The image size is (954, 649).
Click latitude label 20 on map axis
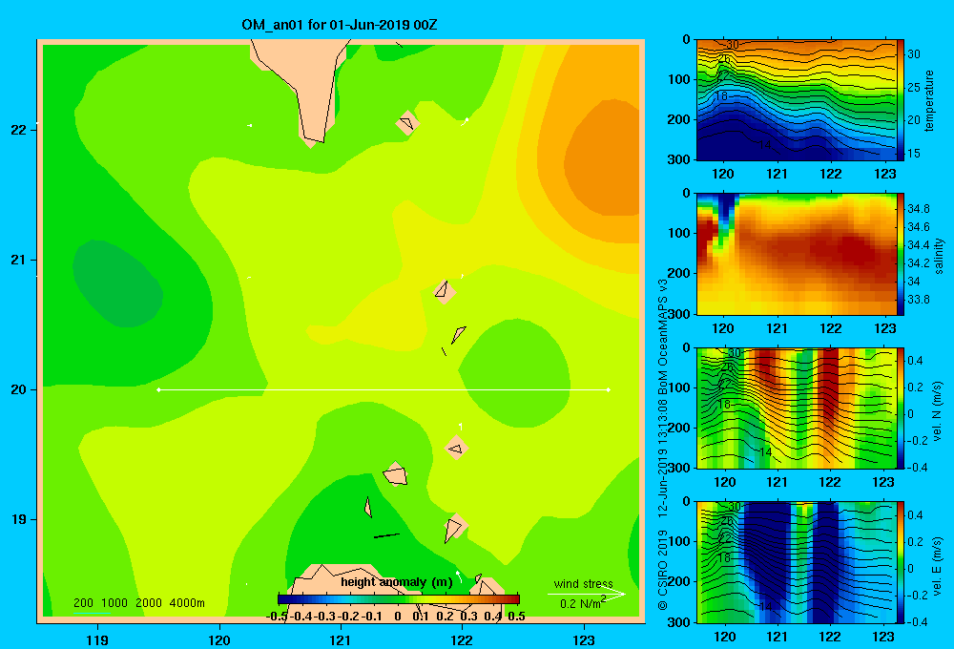tap(19, 389)
